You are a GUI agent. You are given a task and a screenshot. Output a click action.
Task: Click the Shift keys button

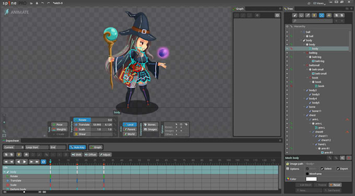tap(77, 154)
